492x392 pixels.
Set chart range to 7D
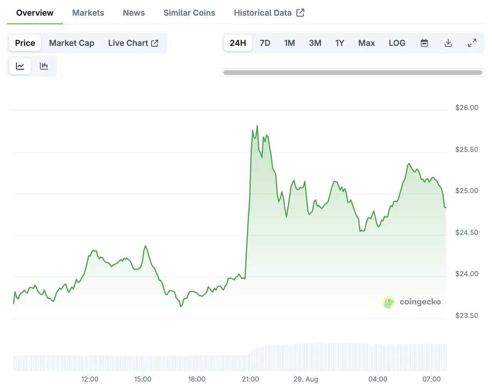tap(265, 43)
